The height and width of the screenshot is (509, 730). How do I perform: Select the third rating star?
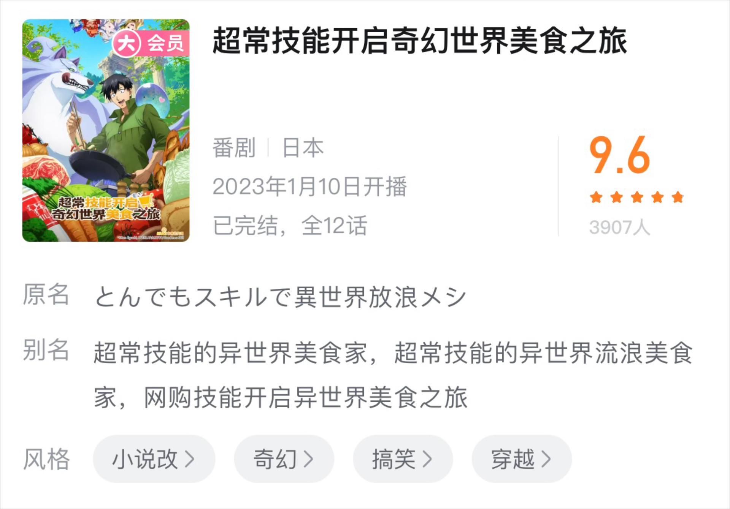point(637,198)
